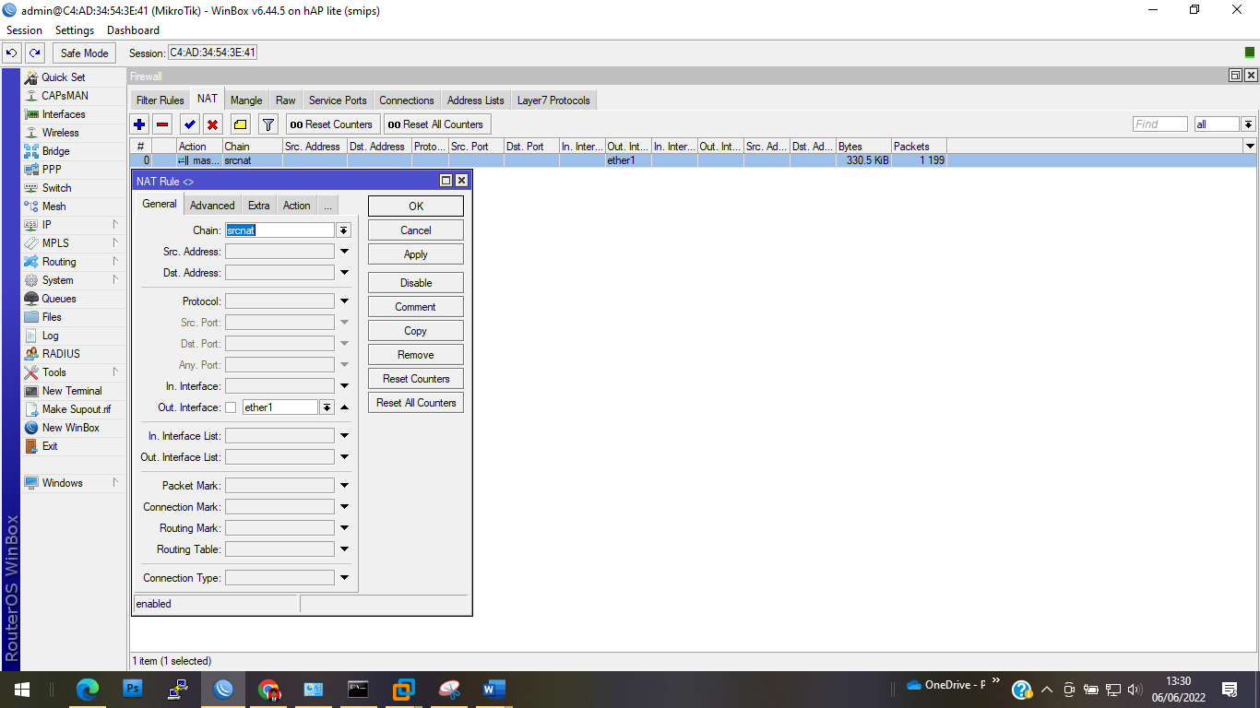This screenshot has width=1260, height=708.
Task: Click OK in NAT Rule dialog
Action: point(416,206)
